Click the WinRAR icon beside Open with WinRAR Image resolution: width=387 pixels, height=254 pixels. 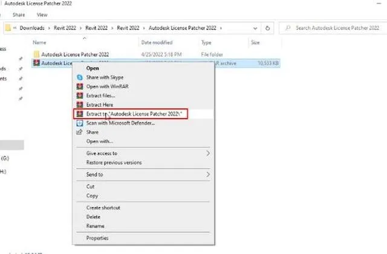click(x=80, y=86)
